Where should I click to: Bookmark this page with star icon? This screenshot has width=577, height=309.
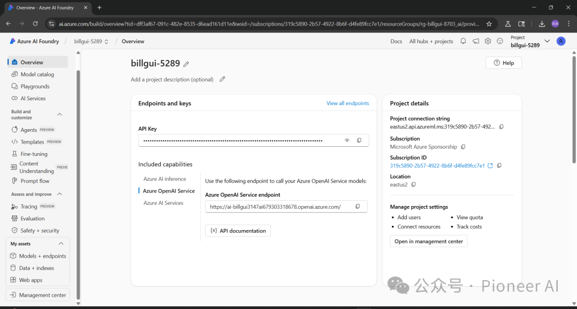pos(489,24)
